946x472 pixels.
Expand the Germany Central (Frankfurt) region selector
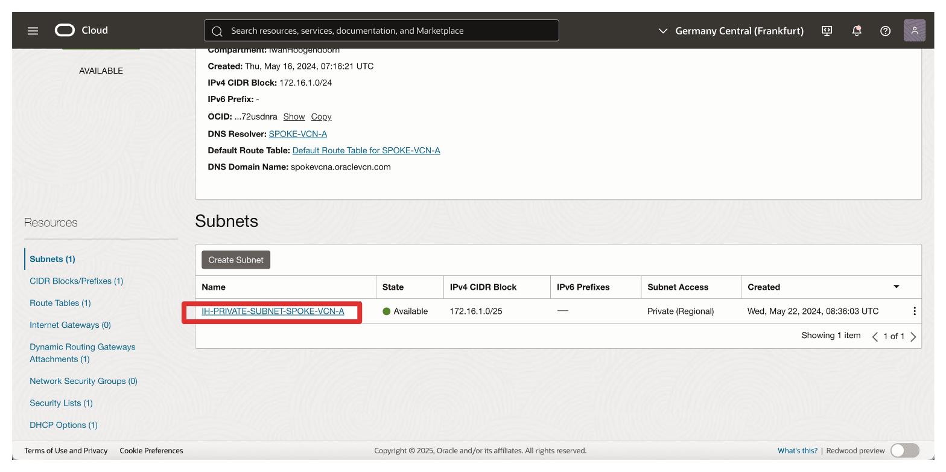click(x=731, y=31)
